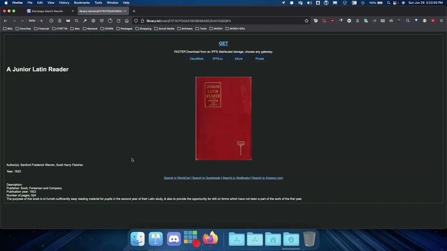Reload the current page
This screenshot has height=251, width=447.
point(118,21)
